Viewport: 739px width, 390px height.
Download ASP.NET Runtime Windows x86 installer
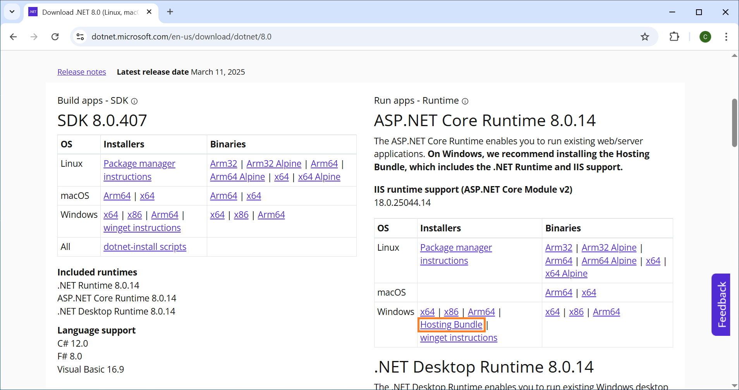pyautogui.click(x=451, y=312)
